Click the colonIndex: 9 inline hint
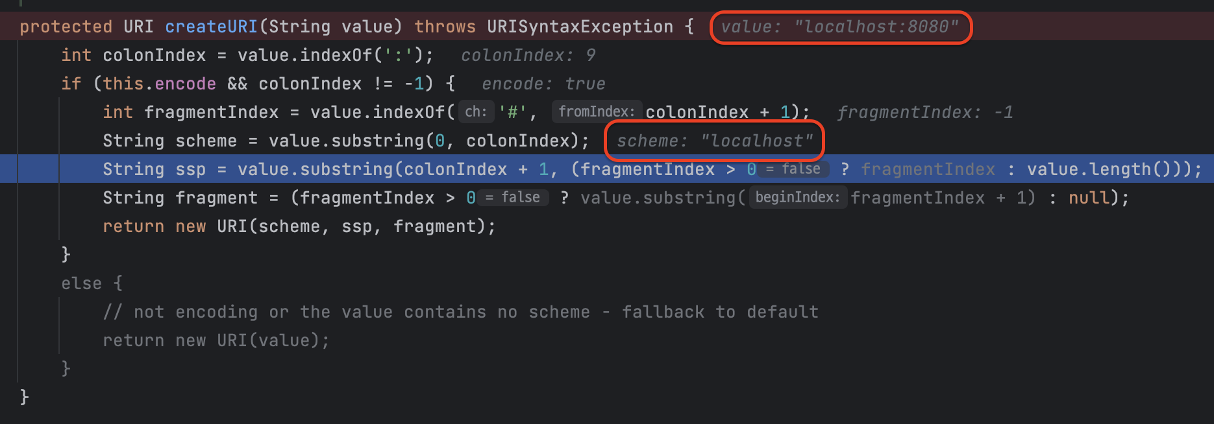The image size is (1214, 424). tap(528, 55)
